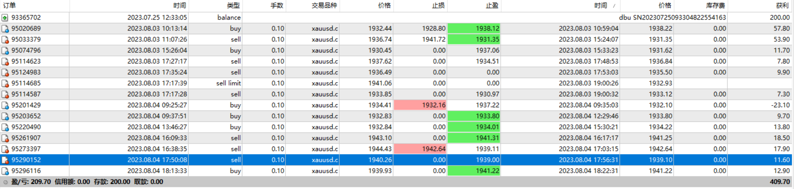Click the pending order icon beside 95114685
This screenshot has height=189, width=794.
(x=5, y=83)
